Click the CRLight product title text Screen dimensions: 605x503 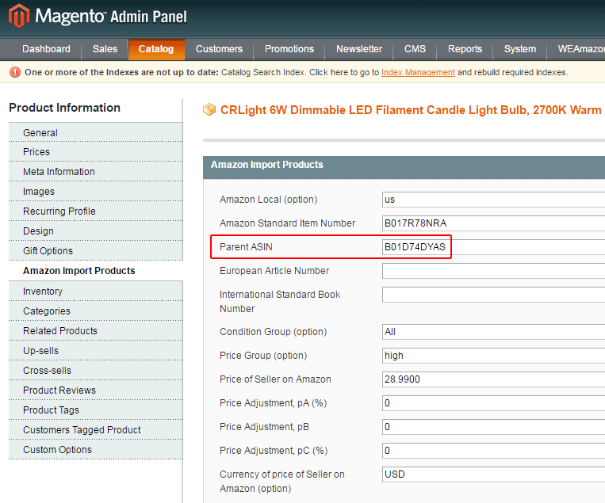pos(411,110)
